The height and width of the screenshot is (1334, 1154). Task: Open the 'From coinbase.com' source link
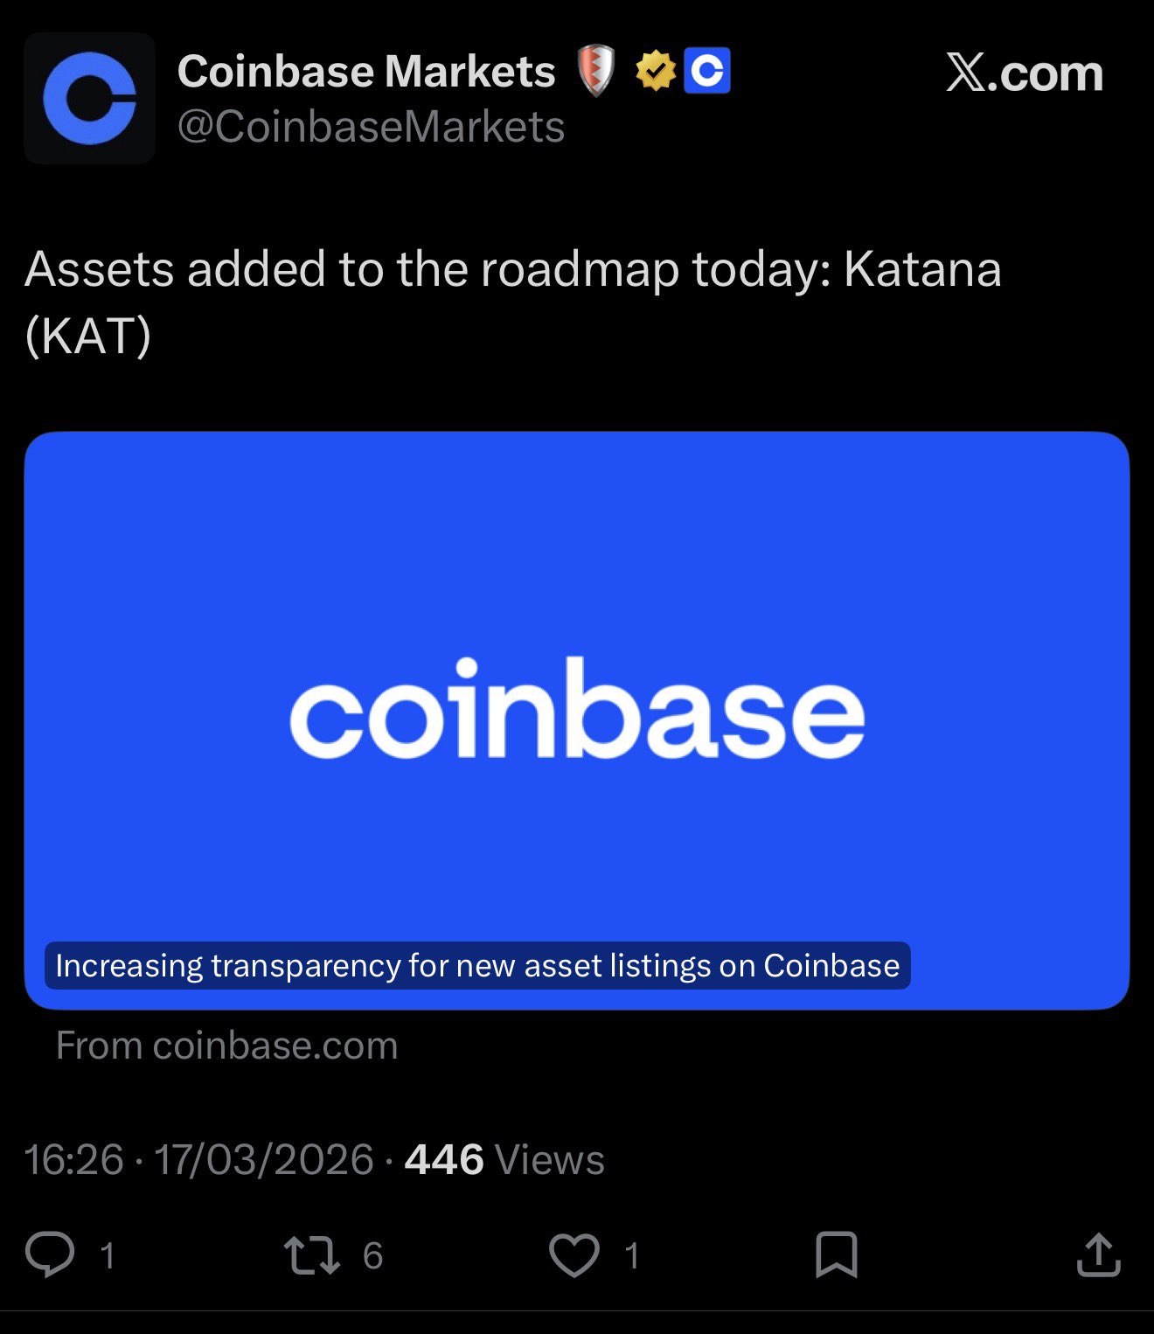(226, 1046)
